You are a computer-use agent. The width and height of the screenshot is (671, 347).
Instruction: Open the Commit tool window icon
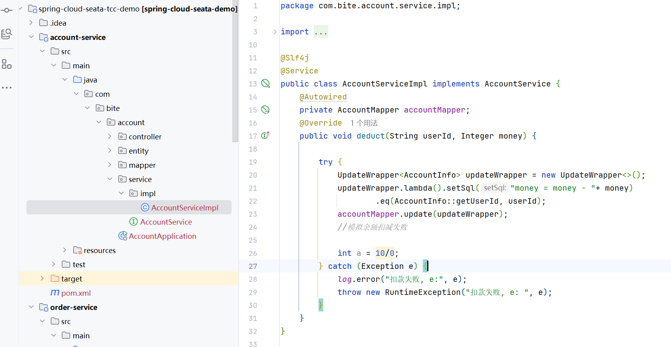7,10
